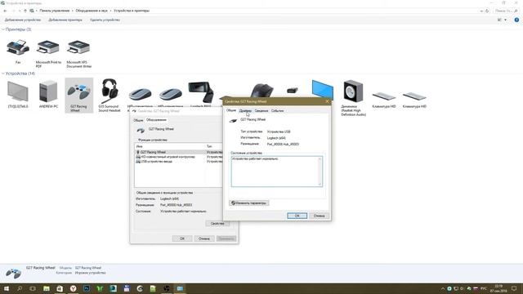Click Добавление устройства toolbar command

(x=23, y=20)
